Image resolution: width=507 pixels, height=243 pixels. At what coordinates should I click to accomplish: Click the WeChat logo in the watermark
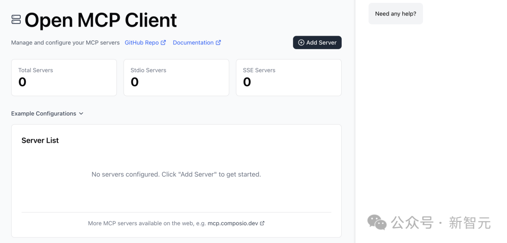376,222
